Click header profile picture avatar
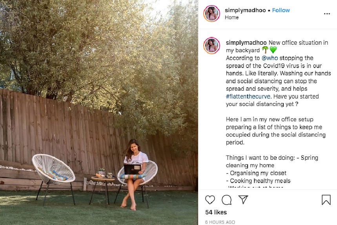Screen dimensions: 337x225 pos(212,14)
